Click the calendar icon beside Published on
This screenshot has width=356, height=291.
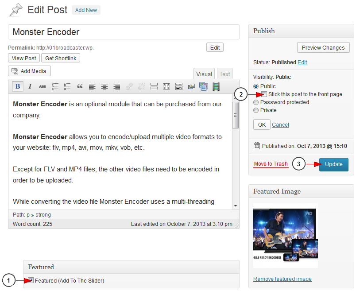pyautogui.click(x=256, y=146)
